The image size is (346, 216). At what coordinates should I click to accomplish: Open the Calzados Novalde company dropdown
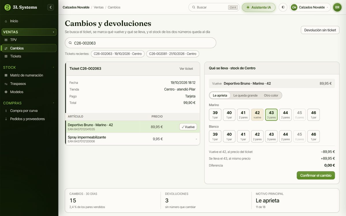click(310, 7)
